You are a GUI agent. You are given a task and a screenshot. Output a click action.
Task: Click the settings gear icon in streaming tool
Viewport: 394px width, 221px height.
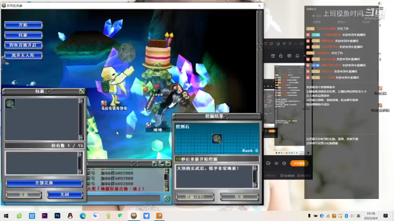click(x=284, y=164)
